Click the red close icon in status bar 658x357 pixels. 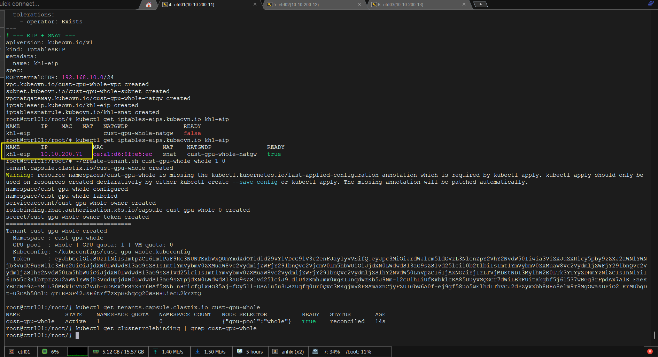coord(650,351)
